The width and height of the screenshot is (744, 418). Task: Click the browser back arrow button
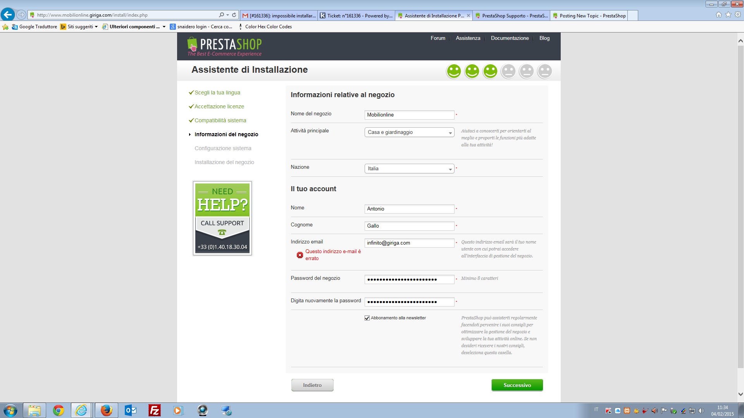8,15
